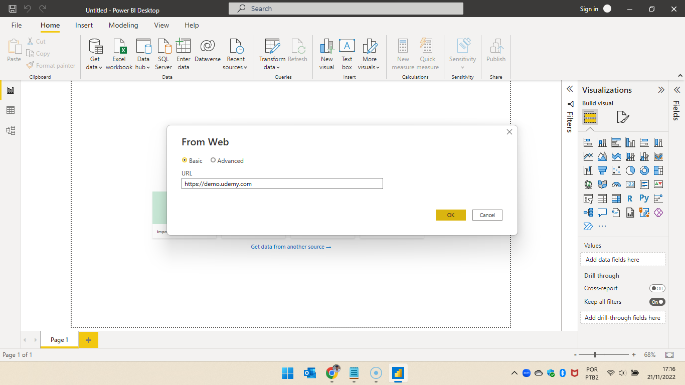Screen dimensions: 685x385
Task: Switch to the View ribbon tab
Action: coord(161,25)
